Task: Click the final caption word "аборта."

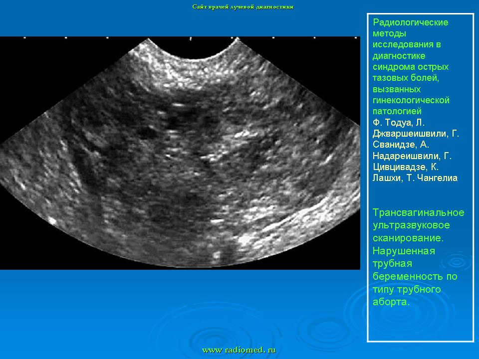Action: [391, 302]
